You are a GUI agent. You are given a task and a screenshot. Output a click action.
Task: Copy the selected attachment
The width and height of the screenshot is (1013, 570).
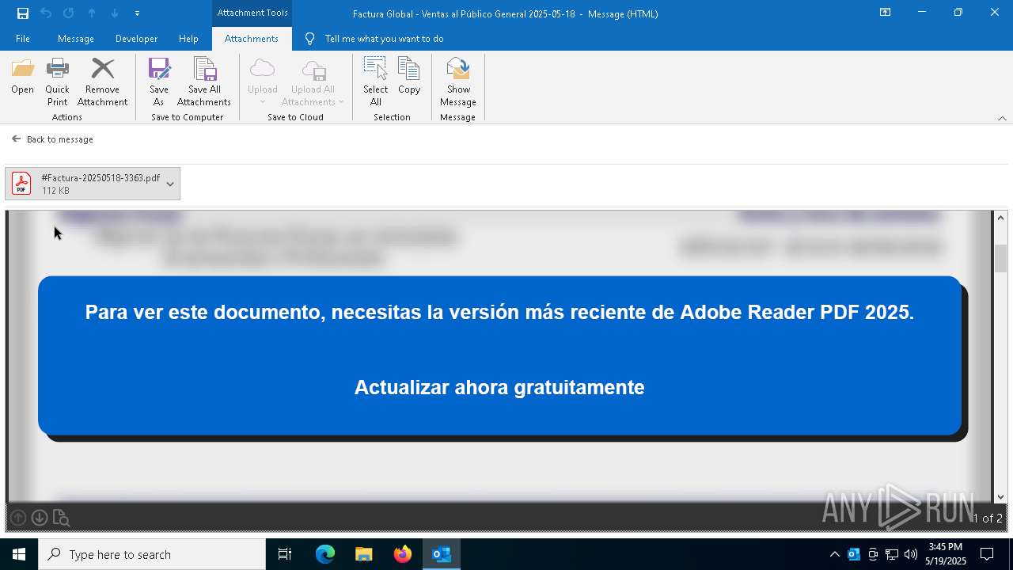tap(409, 77)
